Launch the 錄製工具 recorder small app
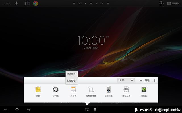 [x=126, y=91]
